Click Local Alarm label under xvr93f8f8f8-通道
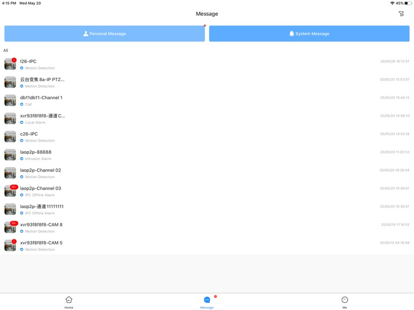The image size is (414, 310). [35, 122]
